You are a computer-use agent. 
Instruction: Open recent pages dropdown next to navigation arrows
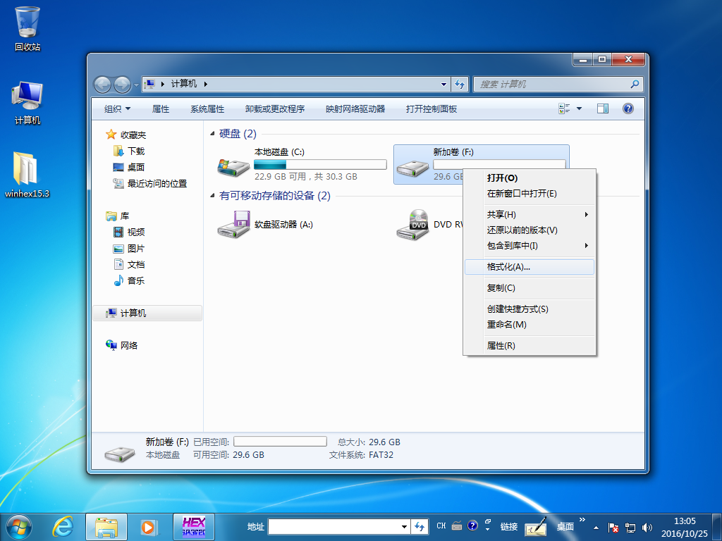click(136, 85)
